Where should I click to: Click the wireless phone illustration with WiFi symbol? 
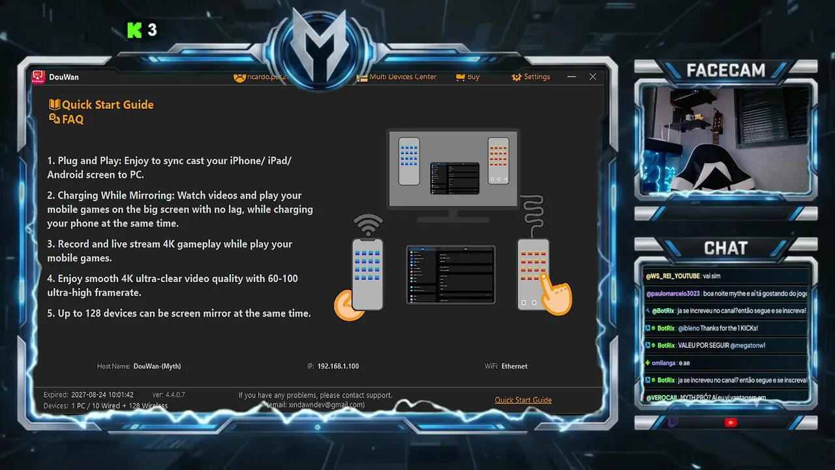point(367,266)
